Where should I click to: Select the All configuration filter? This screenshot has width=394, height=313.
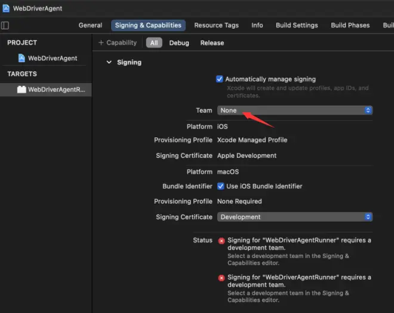pos(154,43)
